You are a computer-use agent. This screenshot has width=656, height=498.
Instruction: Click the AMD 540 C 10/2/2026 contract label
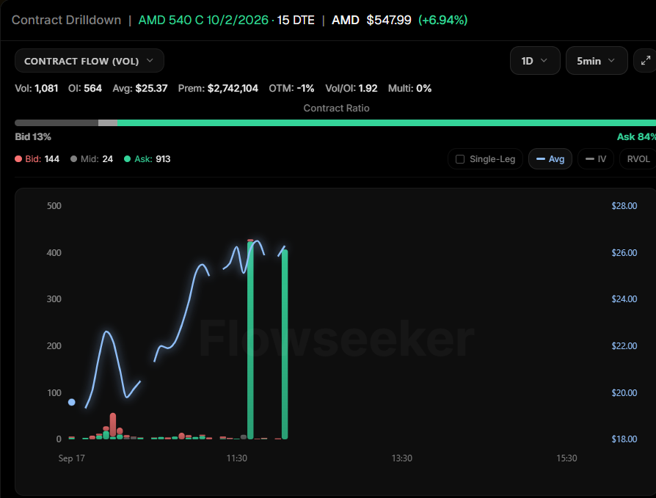click(203, 20)
